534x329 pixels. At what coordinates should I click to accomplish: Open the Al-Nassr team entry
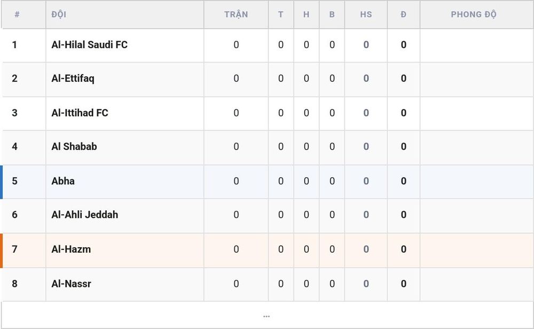tap(71, 284)
